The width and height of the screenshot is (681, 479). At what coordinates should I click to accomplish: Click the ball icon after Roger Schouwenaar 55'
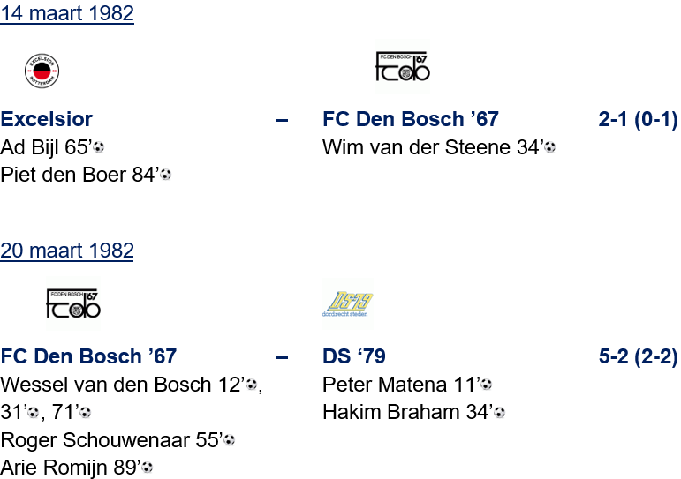tap(229, 440)
